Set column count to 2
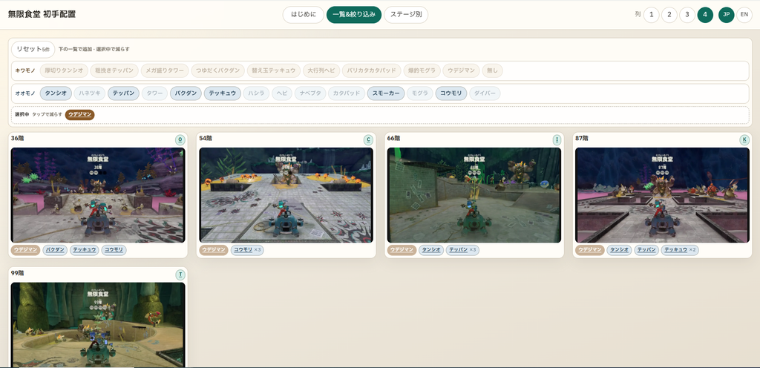760x368 pixels. click(669, 15)
